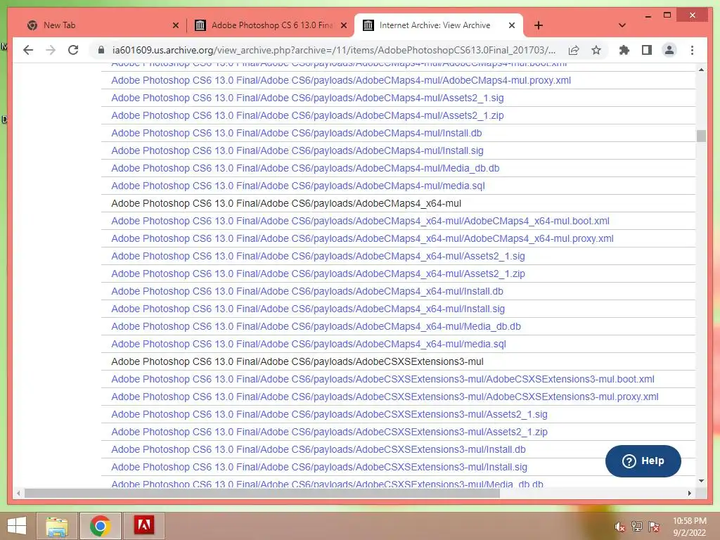
Task: Open AdobeCMaps4_x64-mul/Media_db.db link
Action: point(316,326)
